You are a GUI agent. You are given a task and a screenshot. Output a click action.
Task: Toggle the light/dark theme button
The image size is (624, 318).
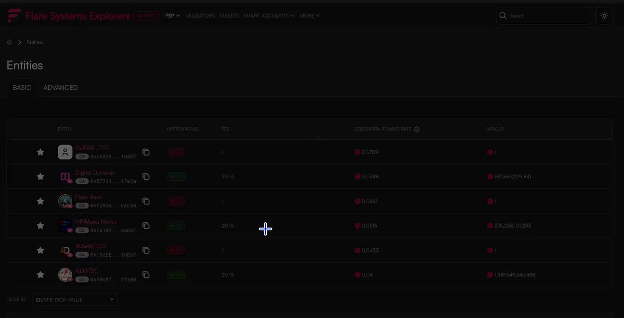coord(604,16)
